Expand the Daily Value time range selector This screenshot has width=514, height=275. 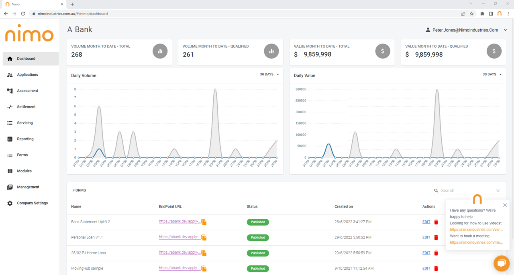[492, 74]
